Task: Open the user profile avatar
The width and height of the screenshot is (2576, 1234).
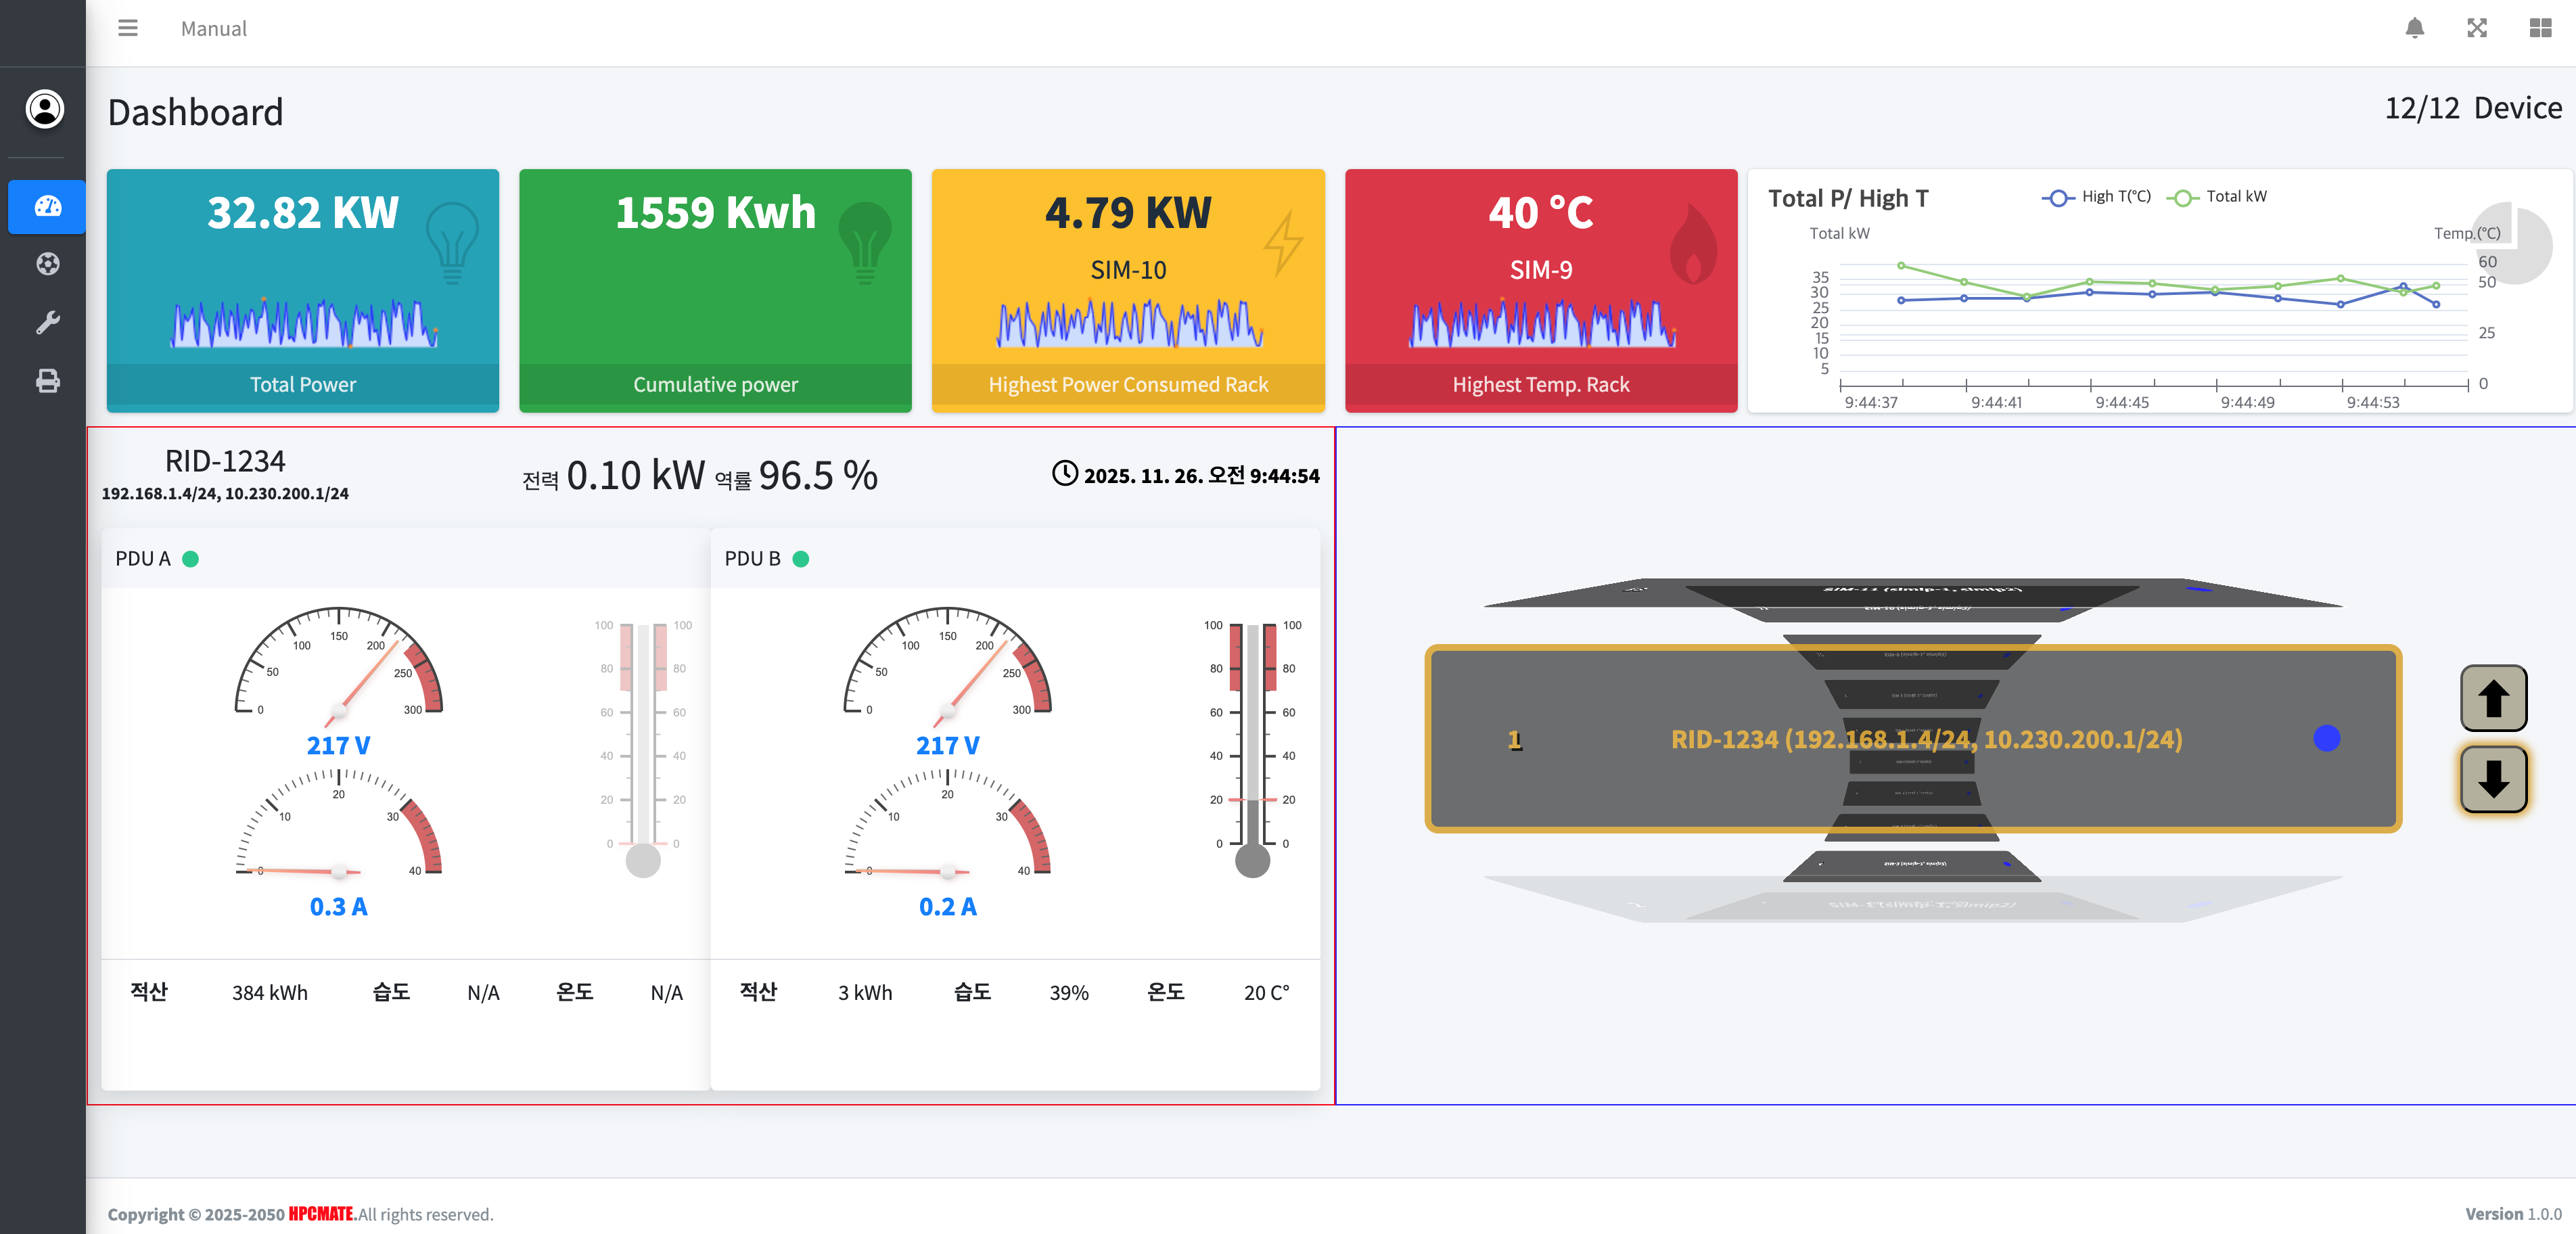Action: (x=44, y=108)
